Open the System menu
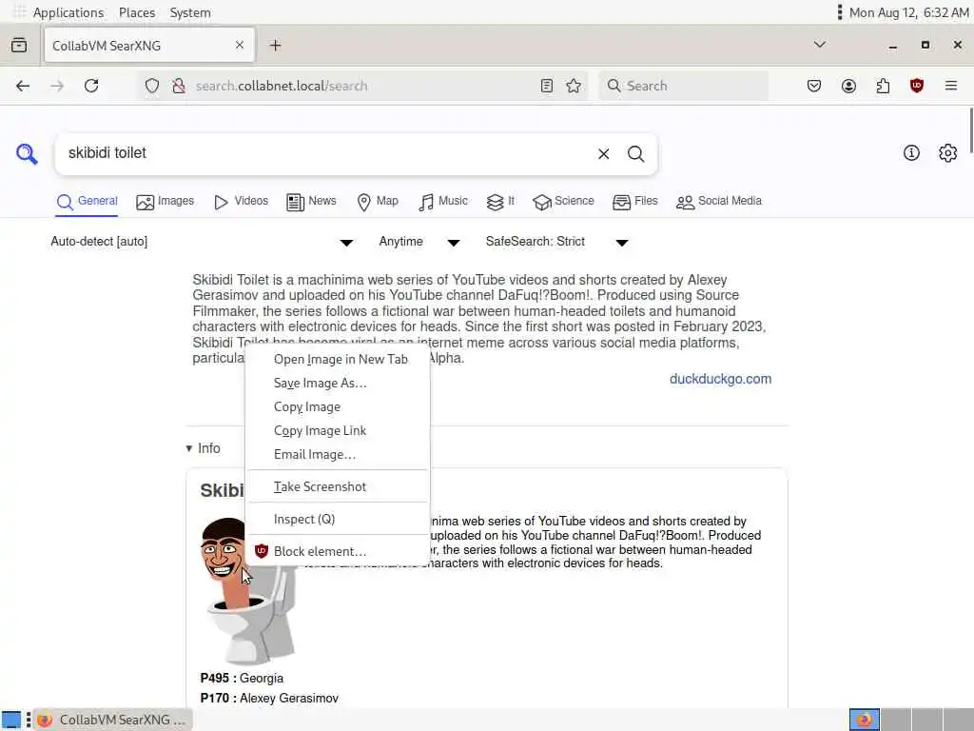This screenshot has width=974, height=731. click(x=190, y=12)
